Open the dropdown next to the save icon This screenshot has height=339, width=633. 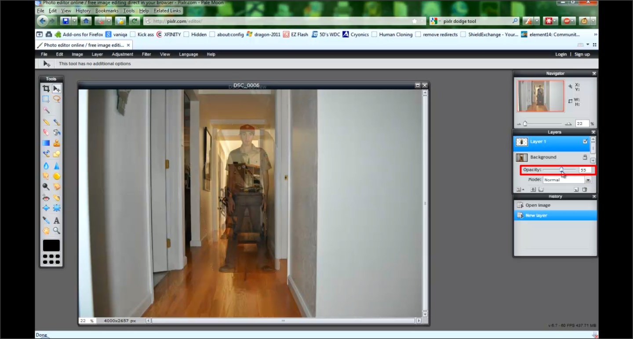(75, 21)
